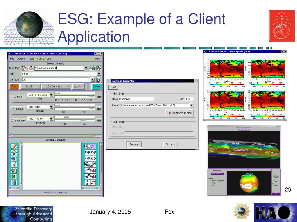Click the Port field showing 389
The height and width of the screenshot is (222, 297).
coord(189,99)
